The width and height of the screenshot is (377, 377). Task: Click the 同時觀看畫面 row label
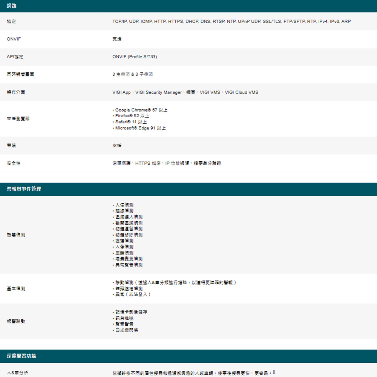pos(20,75)
